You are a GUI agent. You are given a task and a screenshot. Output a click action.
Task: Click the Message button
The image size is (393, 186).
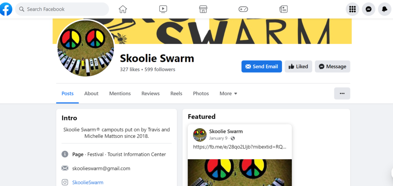tap(332, 67)
